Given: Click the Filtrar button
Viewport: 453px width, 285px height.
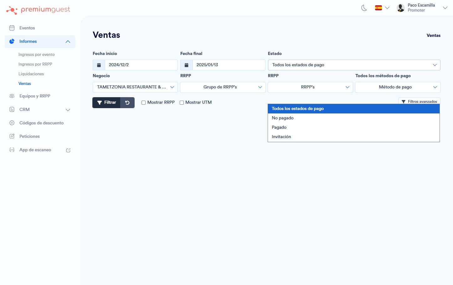Looking at the screenshot, I should coord(106,102).
